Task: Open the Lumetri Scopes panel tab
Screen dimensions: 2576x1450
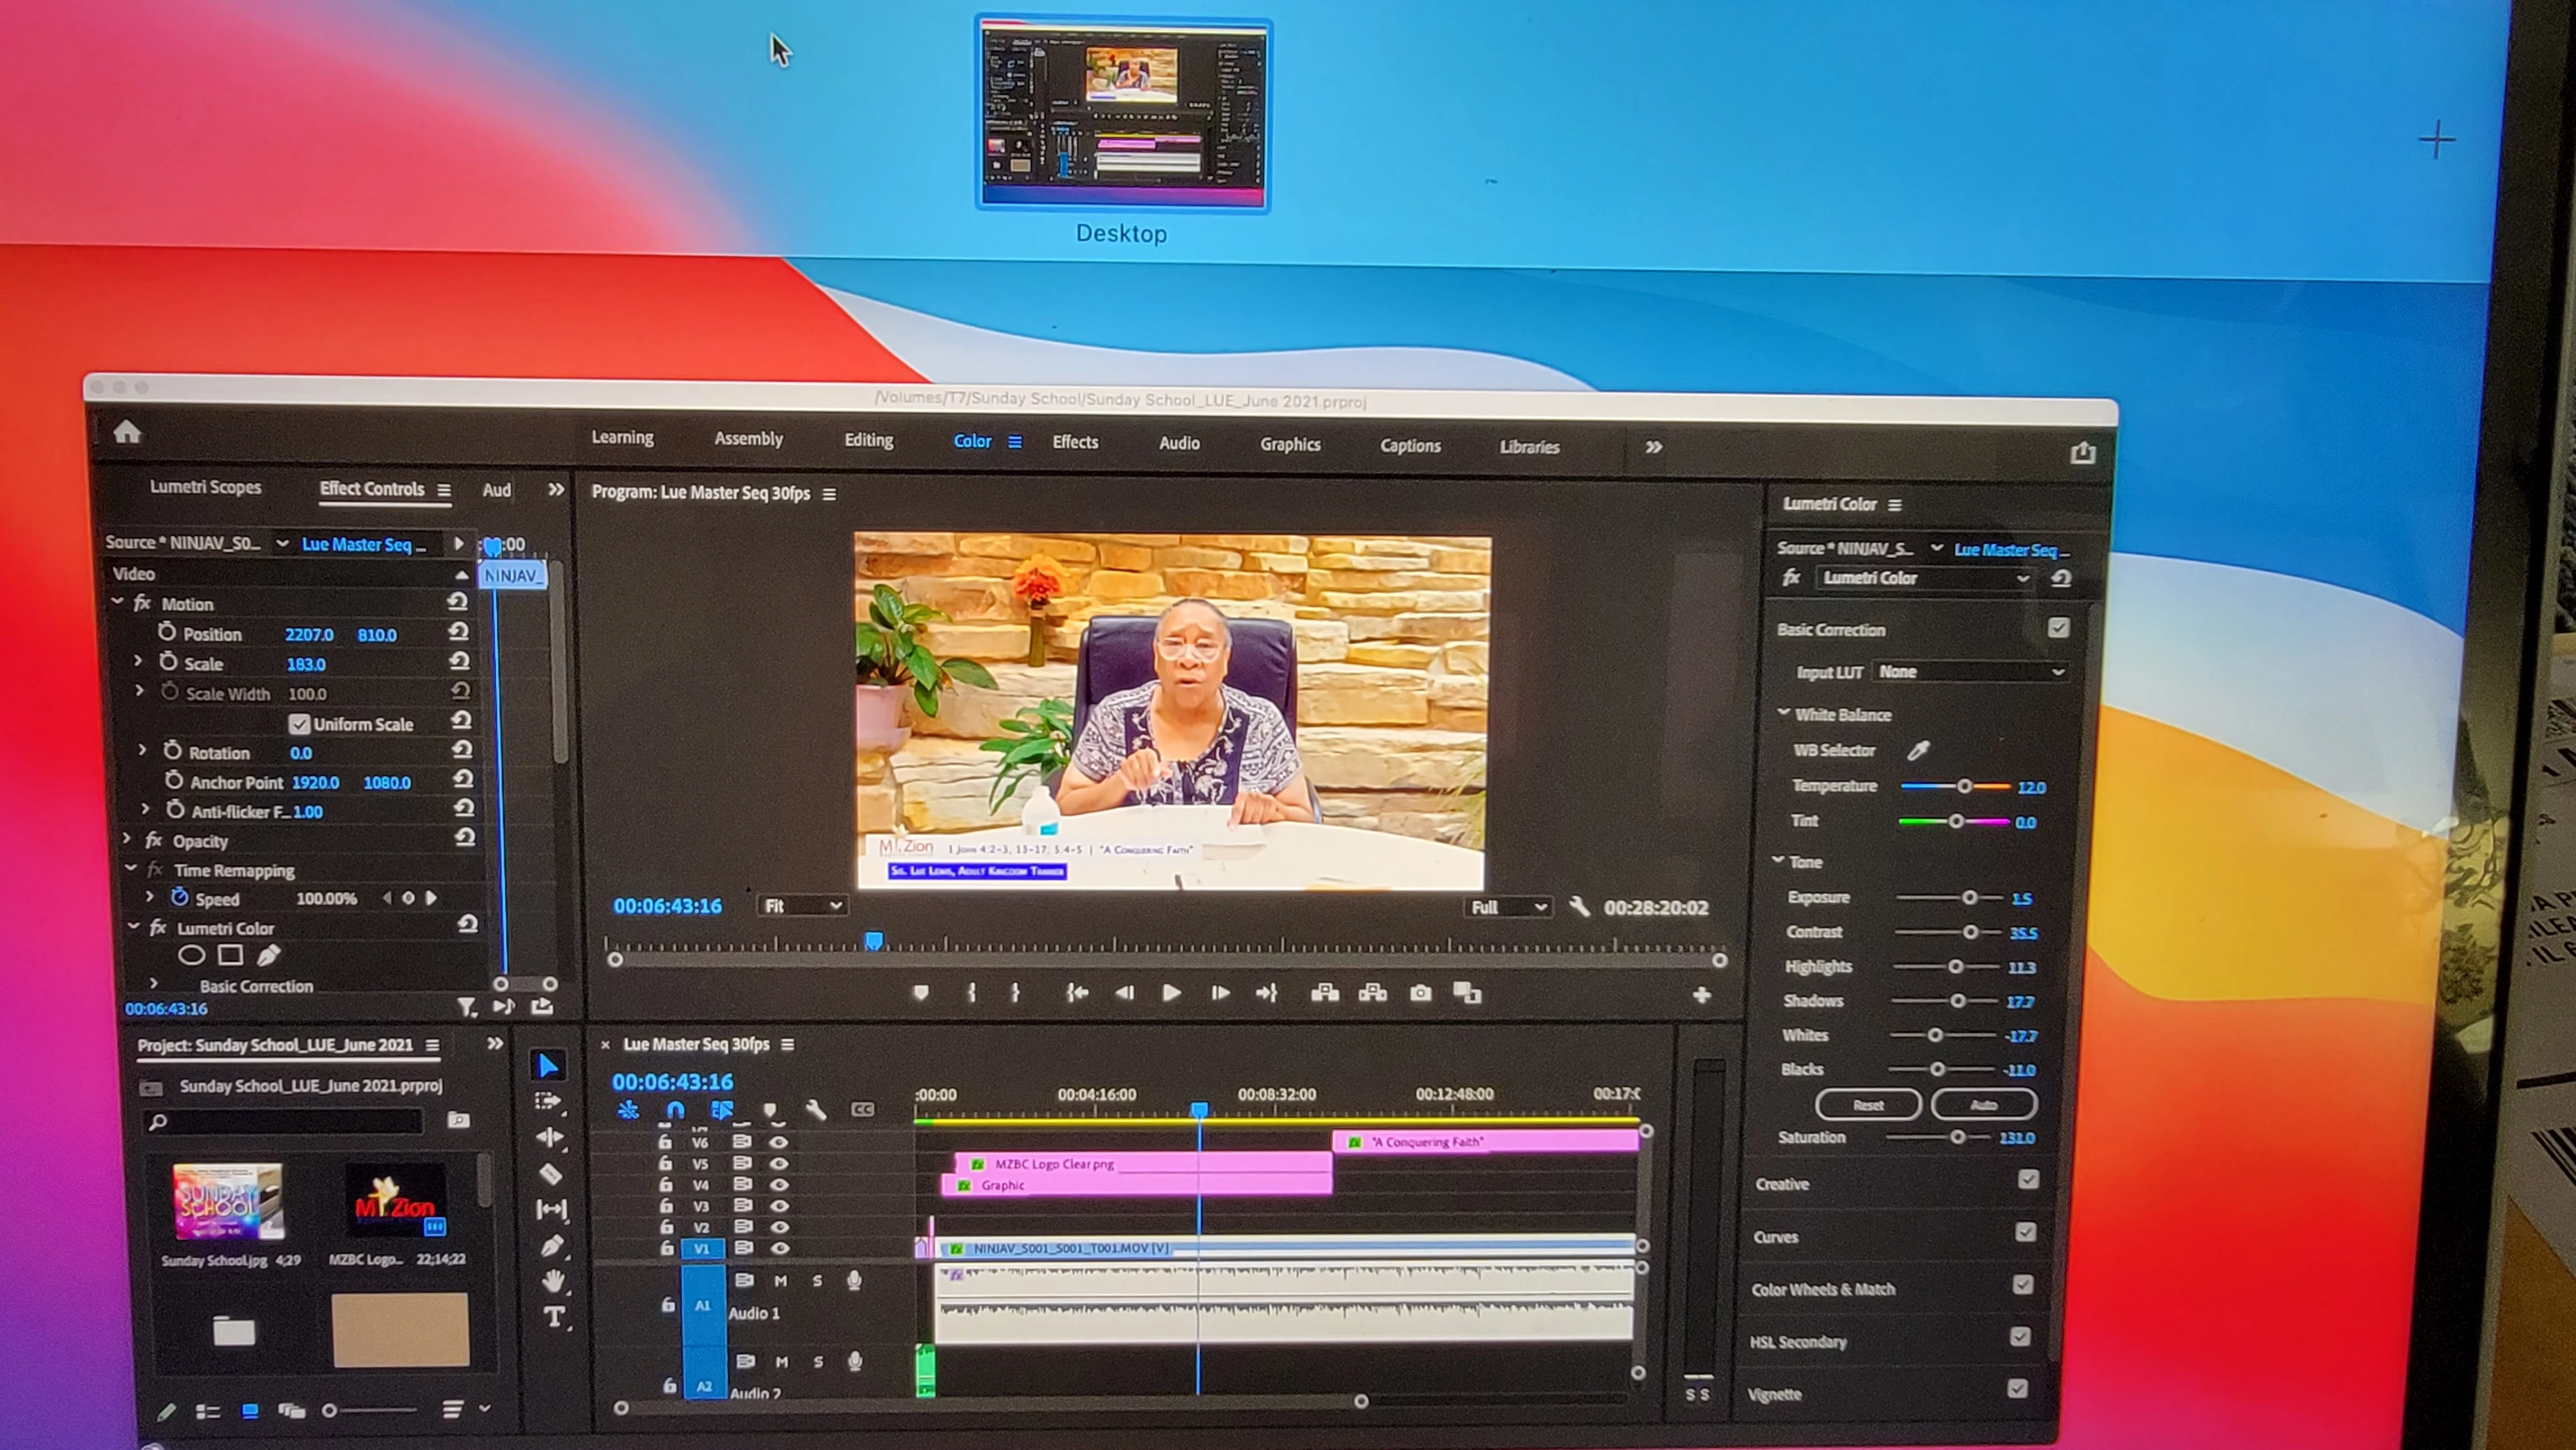Action: pyautogui.click(x=205, y=487)
